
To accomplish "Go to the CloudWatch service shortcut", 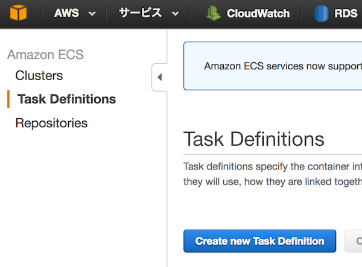I will click(x=258, y=13).
